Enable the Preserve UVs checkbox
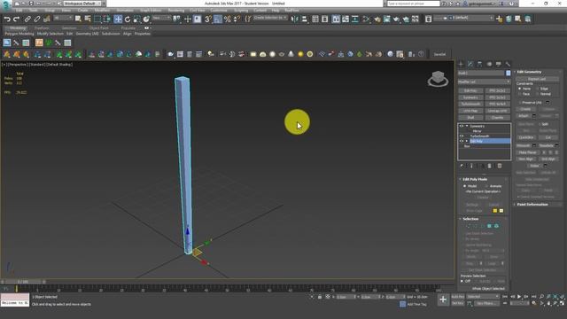This screenshot has width=567, height=319. 520,103
